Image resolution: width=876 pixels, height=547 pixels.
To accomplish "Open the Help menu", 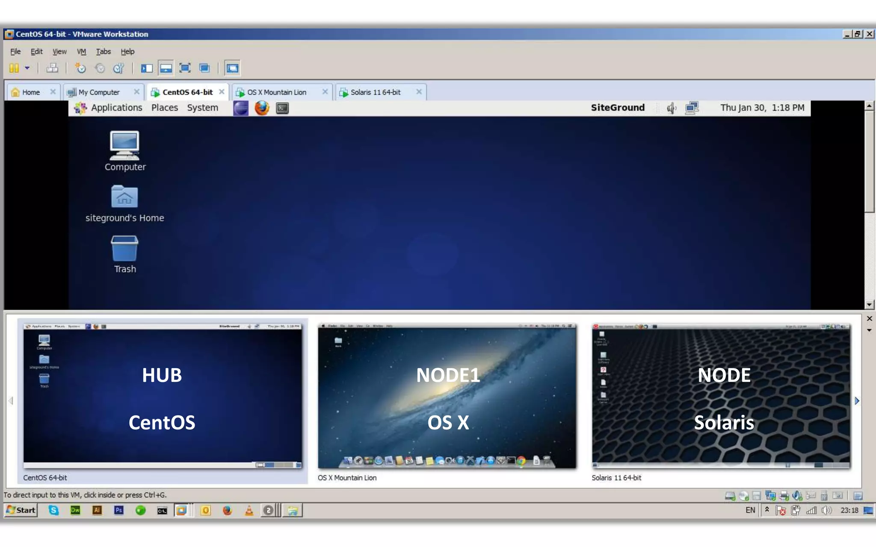I will pyautogui.click(x=127, y=51).
